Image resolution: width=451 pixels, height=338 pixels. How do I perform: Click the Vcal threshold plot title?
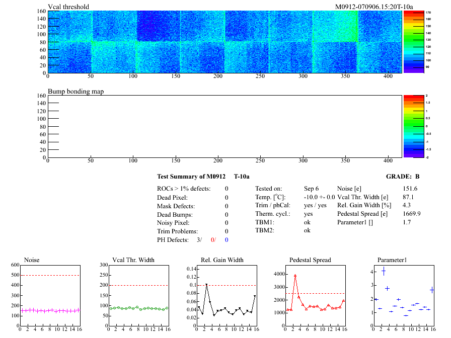tap(68, 7)
